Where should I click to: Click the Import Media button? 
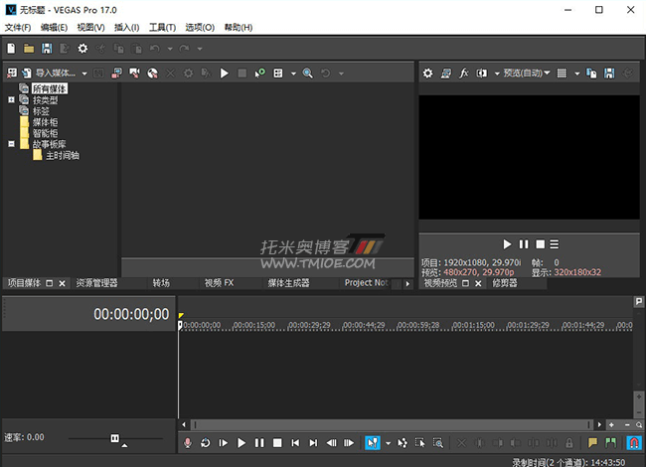tap(49, 74)
